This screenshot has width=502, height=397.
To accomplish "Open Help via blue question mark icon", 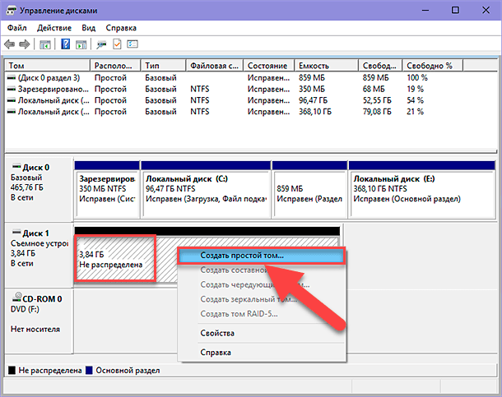I will (65, 44).
